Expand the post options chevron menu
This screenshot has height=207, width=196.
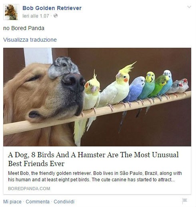coord(189,7)
